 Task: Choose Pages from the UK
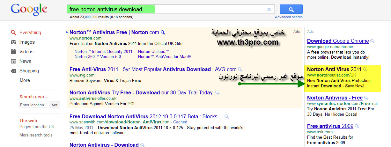[37, 127]
